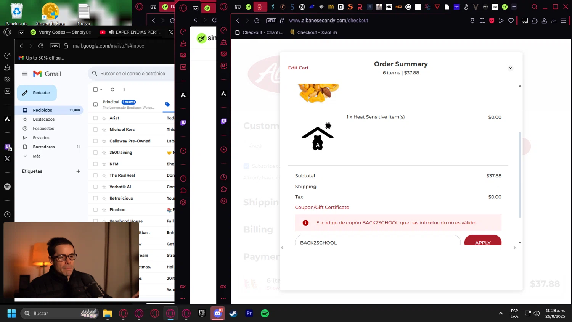Star the 360training email
572x322 pixels.
pos(104,153)
